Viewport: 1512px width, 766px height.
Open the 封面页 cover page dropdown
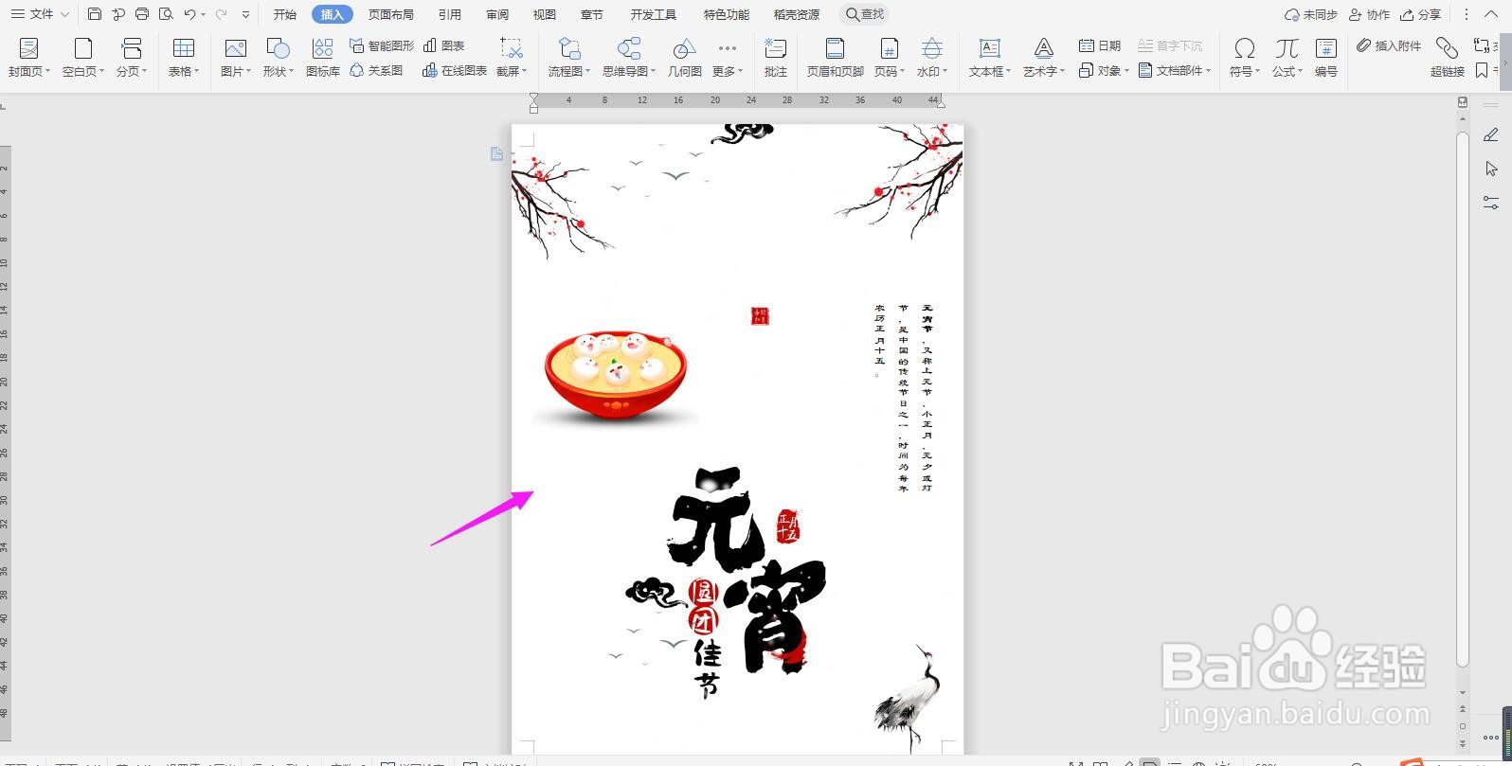29,57
